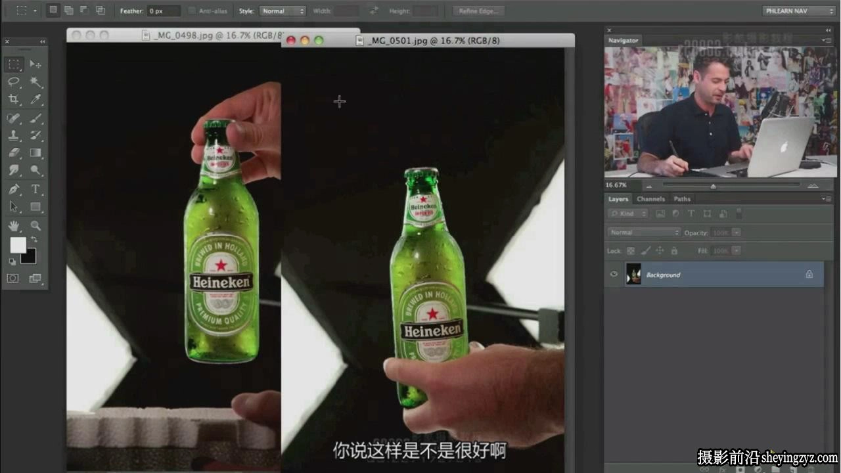
Task: Collapse the Navigator panel group arrows
Action: click(829, 30)
